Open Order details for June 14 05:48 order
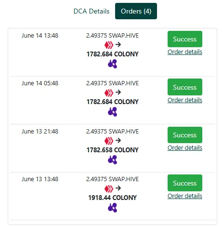 (185, 100)
